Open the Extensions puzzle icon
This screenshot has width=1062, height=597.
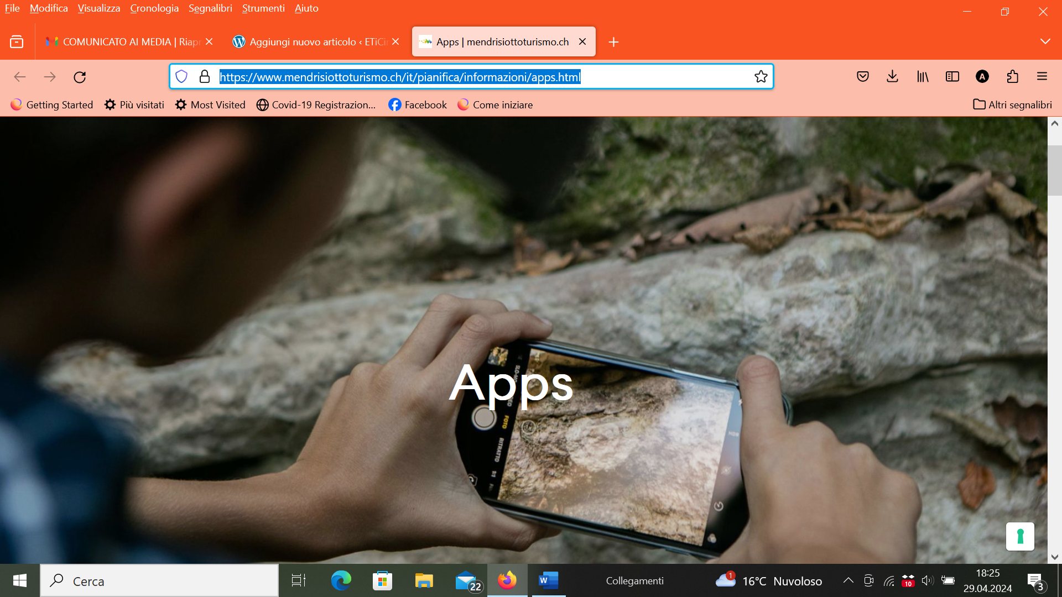(x=1012, y=76)
